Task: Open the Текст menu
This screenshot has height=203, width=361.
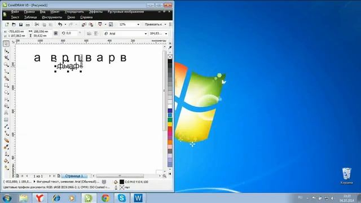Action: coord(15,17)
